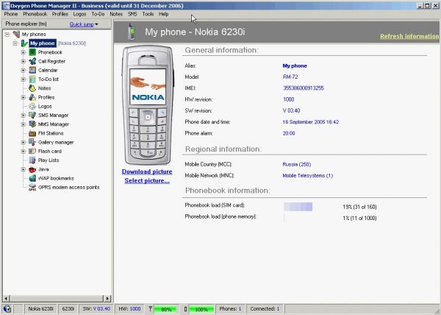Open the Phone menu

click(11, 14)
